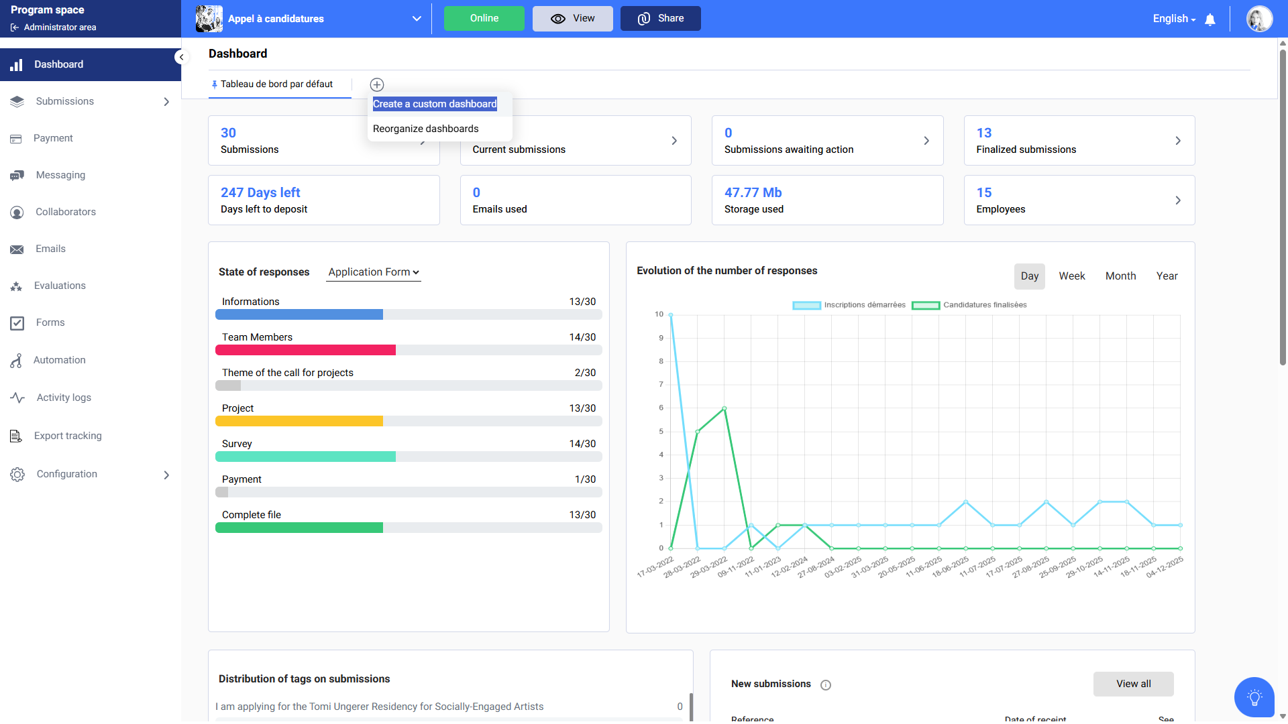Open the Application Form dropdown
The image size is (1288, 724).
[x=373, y=272]
